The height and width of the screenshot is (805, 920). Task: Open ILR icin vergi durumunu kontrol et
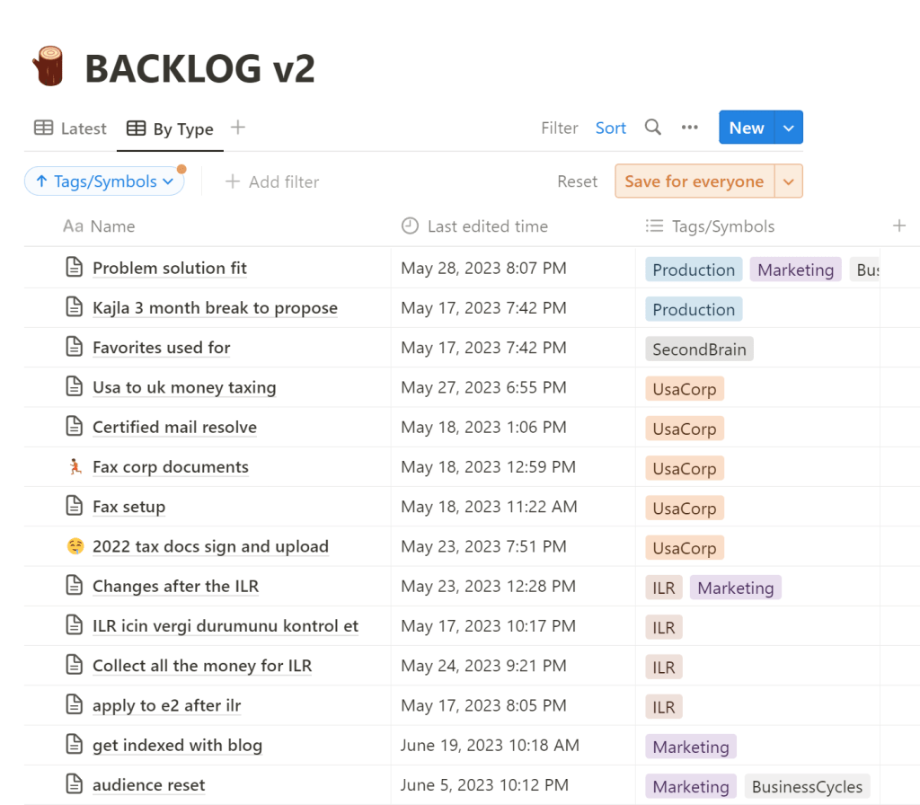pos(226,626)
